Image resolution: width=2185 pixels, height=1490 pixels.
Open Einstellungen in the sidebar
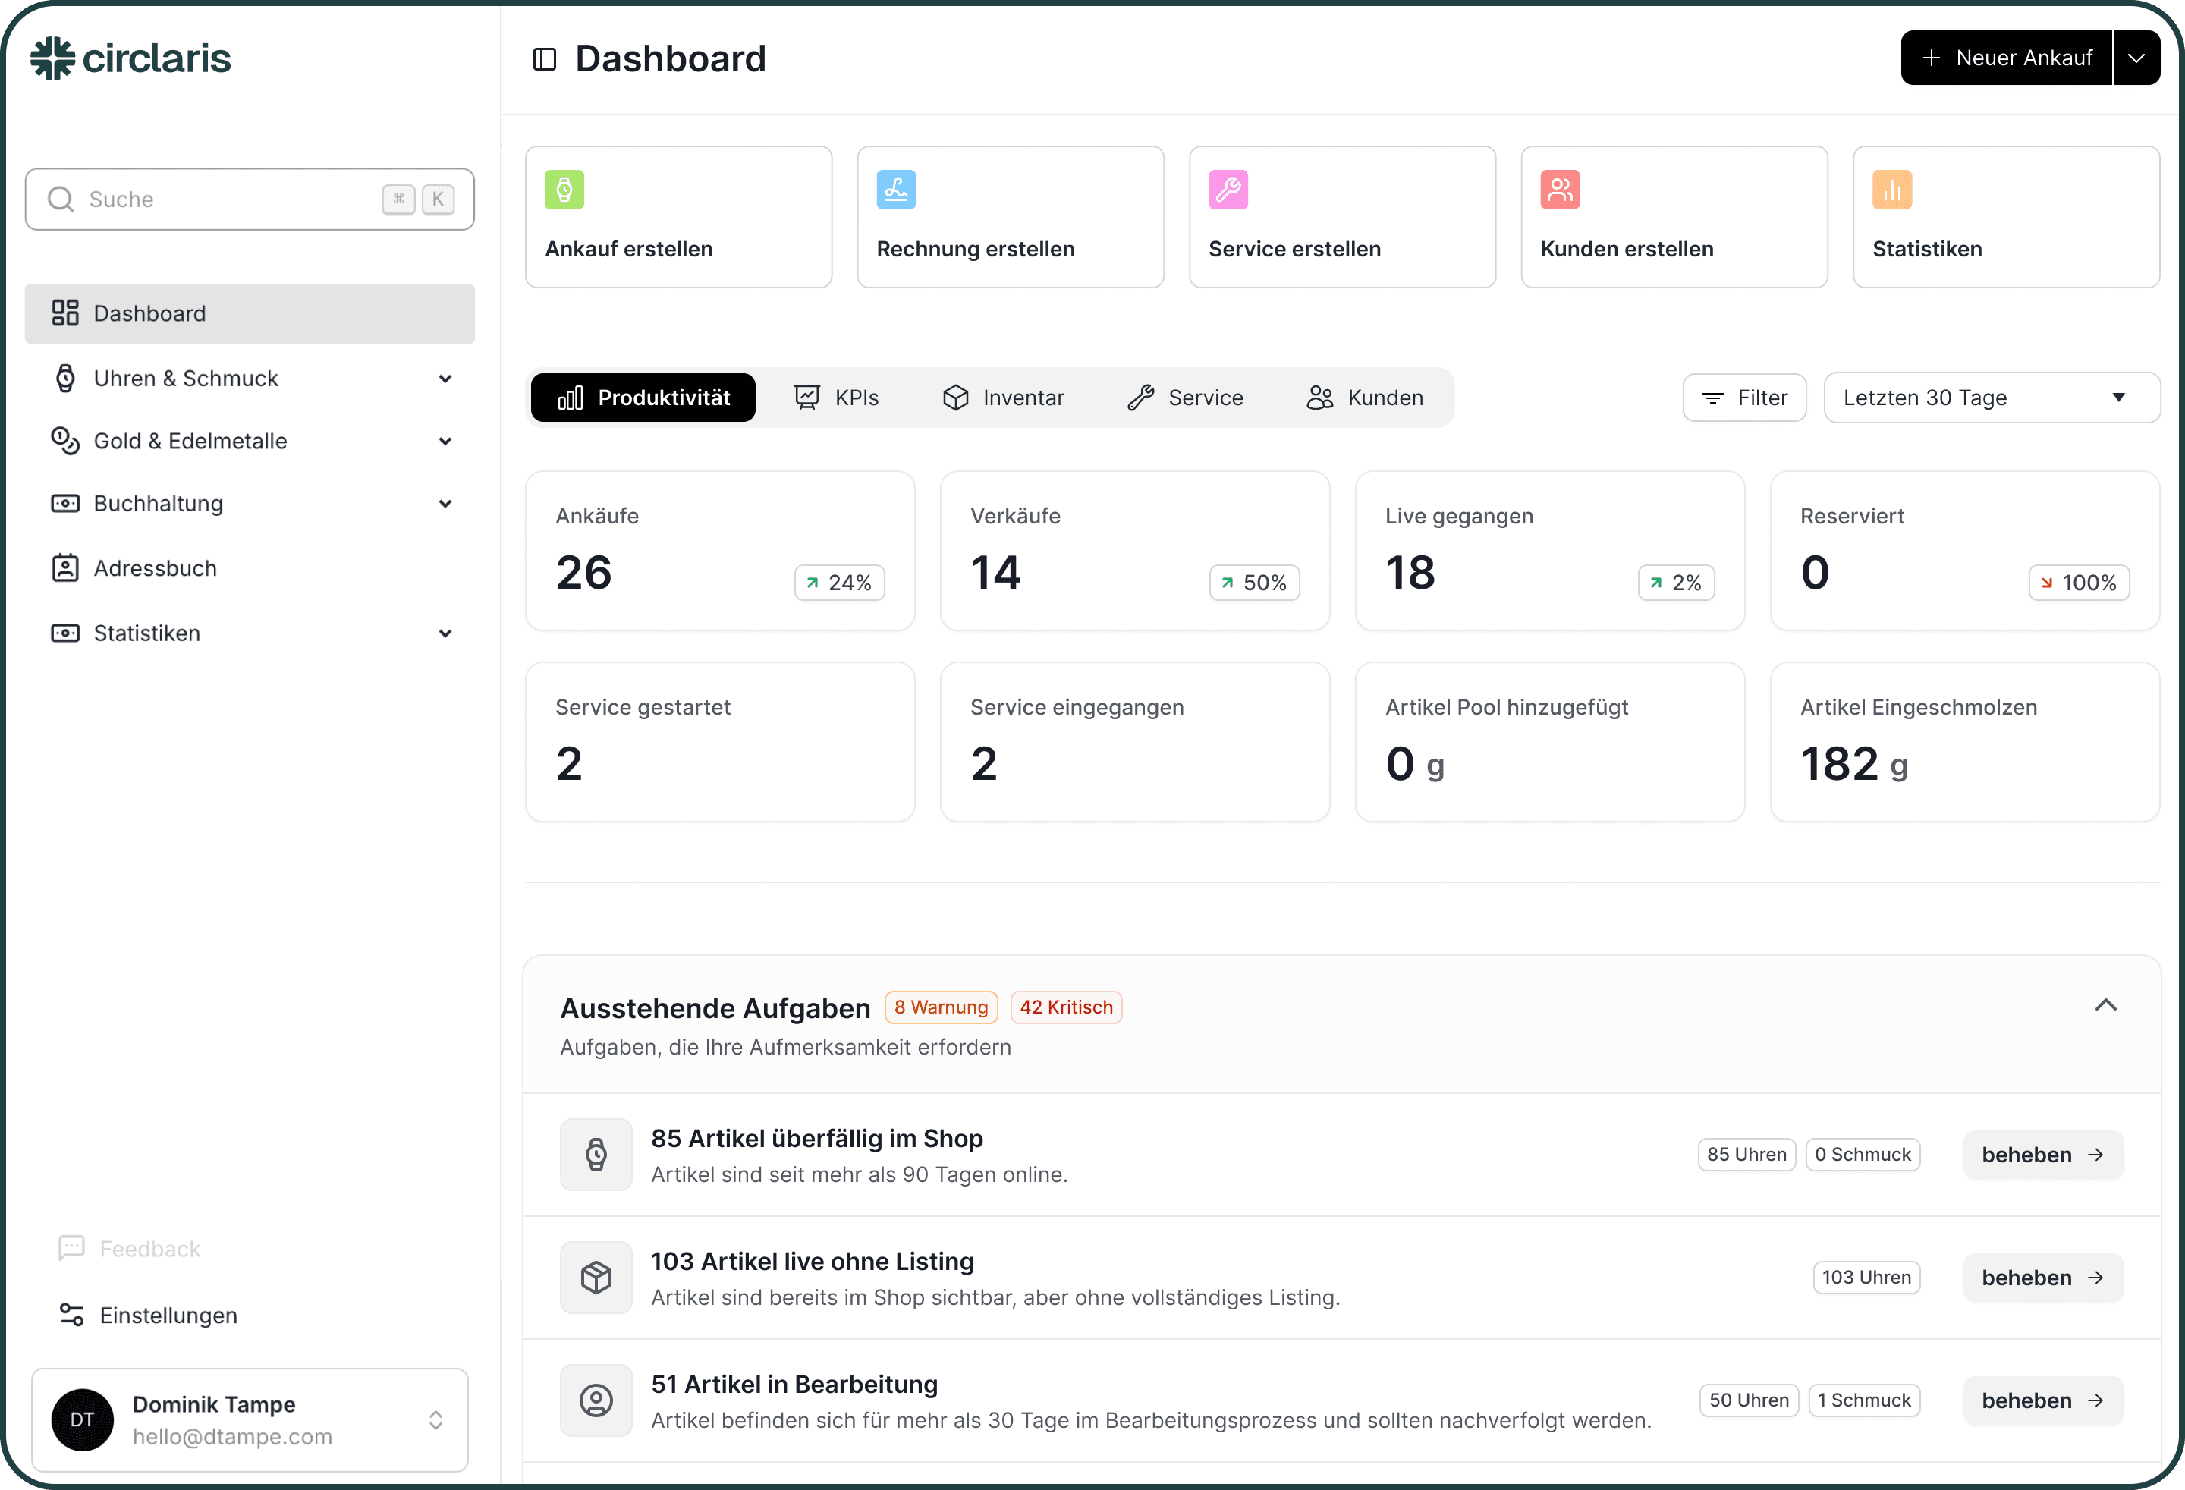(168, 1316)
